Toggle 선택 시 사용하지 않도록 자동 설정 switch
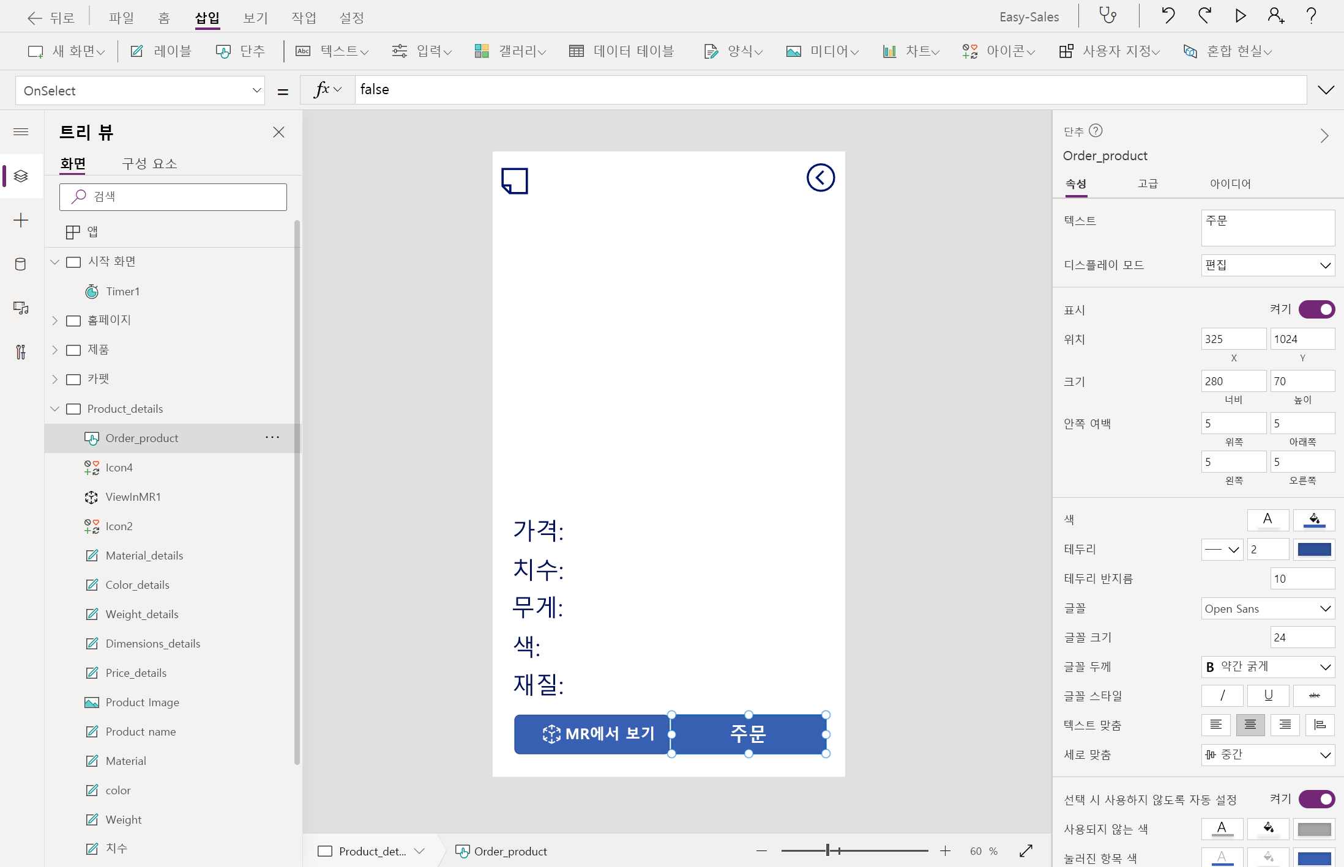The width and height of the screenshot is (1344, 867). click(x=1316, y=799)
